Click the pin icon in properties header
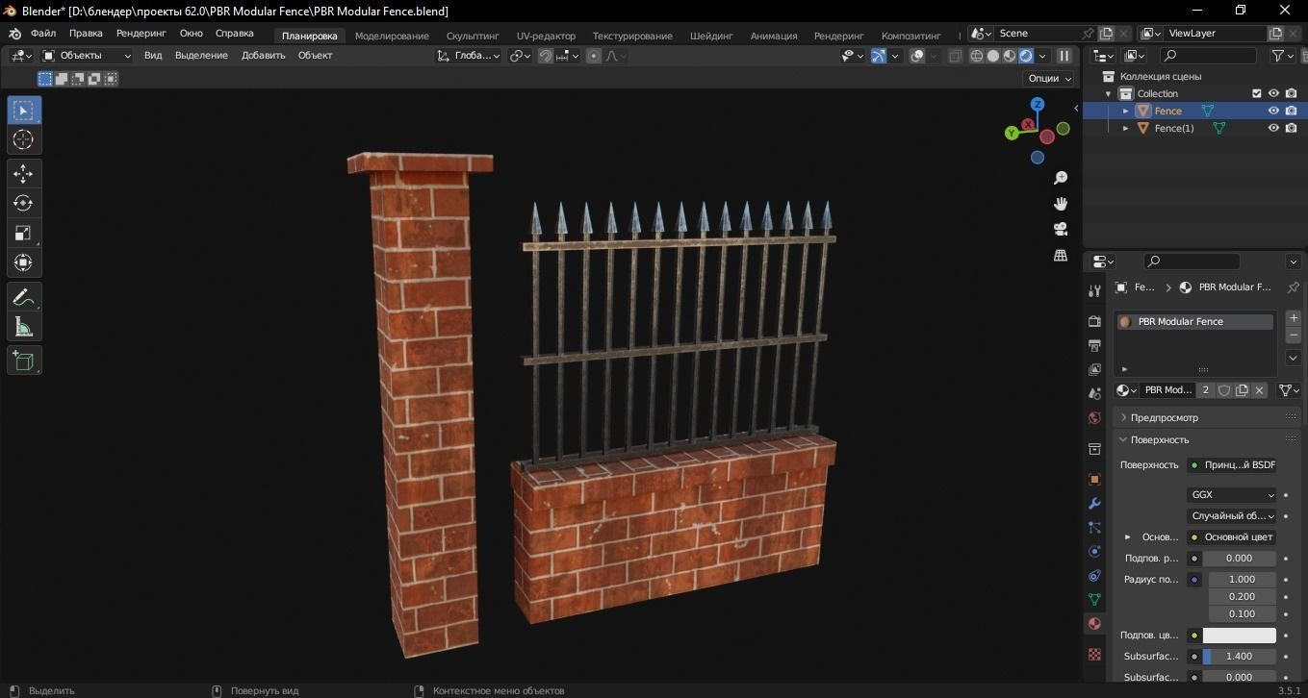This screenshot has width=1308, height=698. point(1293,287)
